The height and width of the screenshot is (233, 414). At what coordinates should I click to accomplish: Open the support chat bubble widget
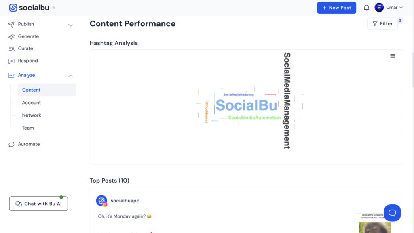click(x=392, y=212)
